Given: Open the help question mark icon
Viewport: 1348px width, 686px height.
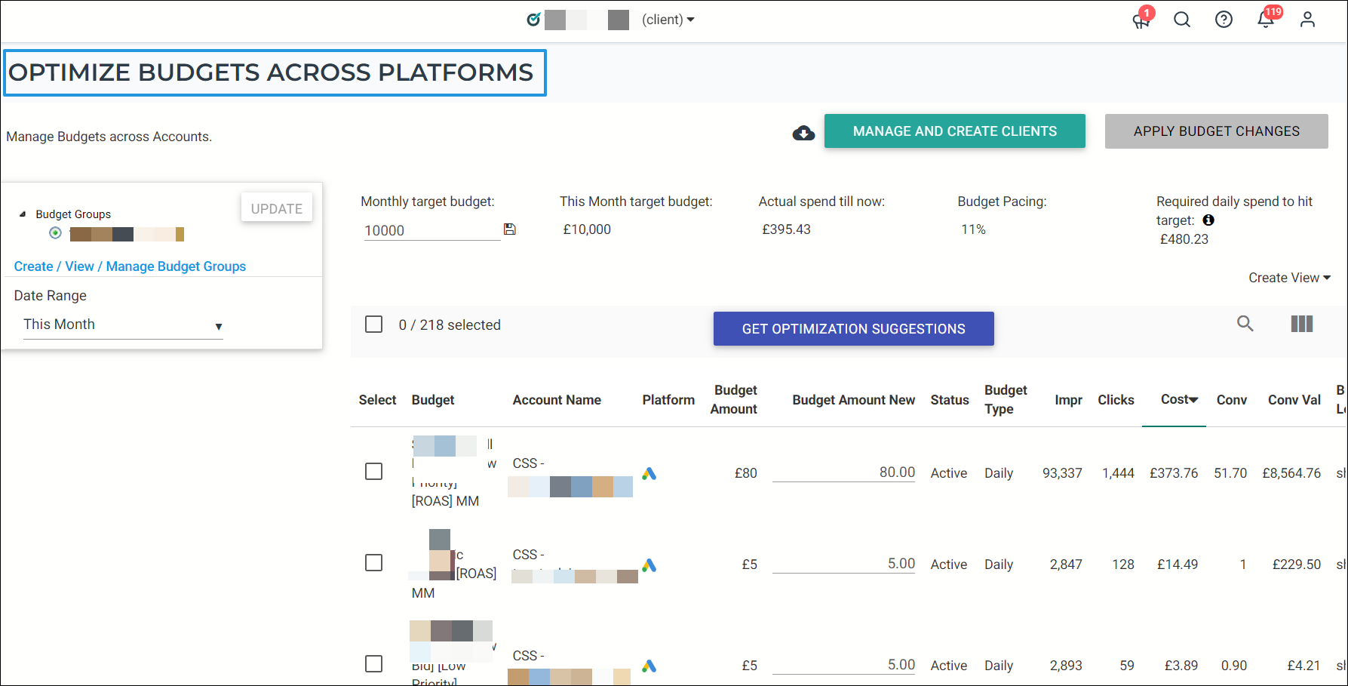Looking at the screenshot, I should point(1224,20).
